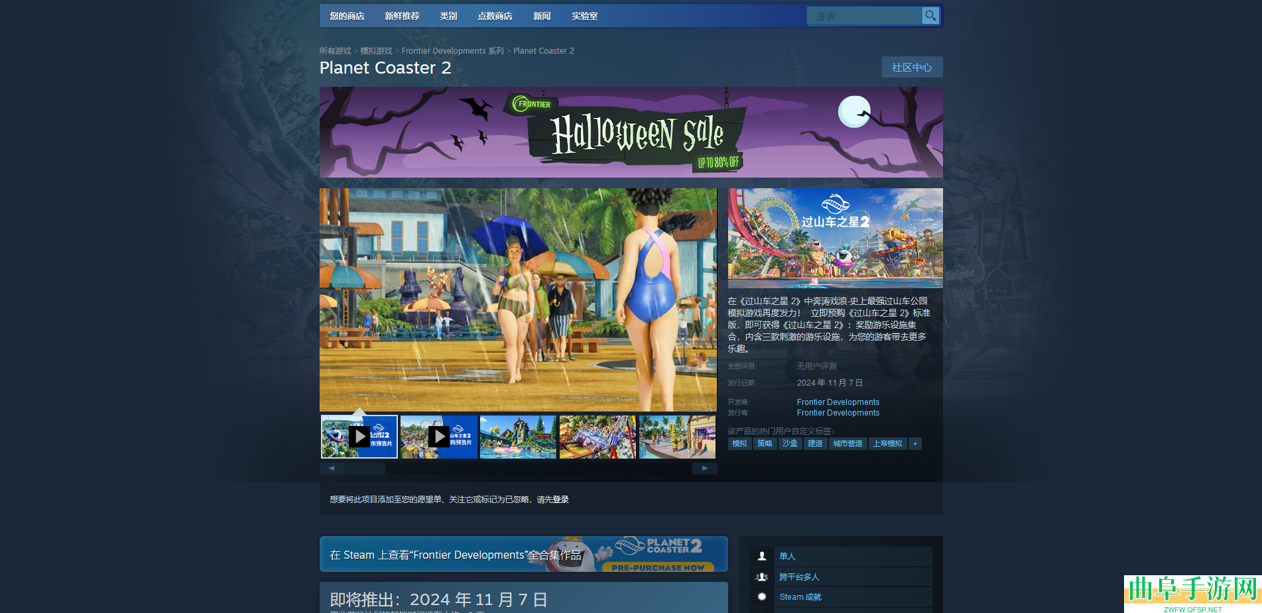Viewport: 1262px width, 613px height.
Task: Click the thumbnail strip scrollbar handle
Action: [365, 469]
